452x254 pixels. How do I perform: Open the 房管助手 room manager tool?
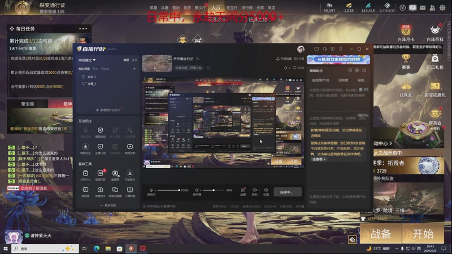point(101,191)
